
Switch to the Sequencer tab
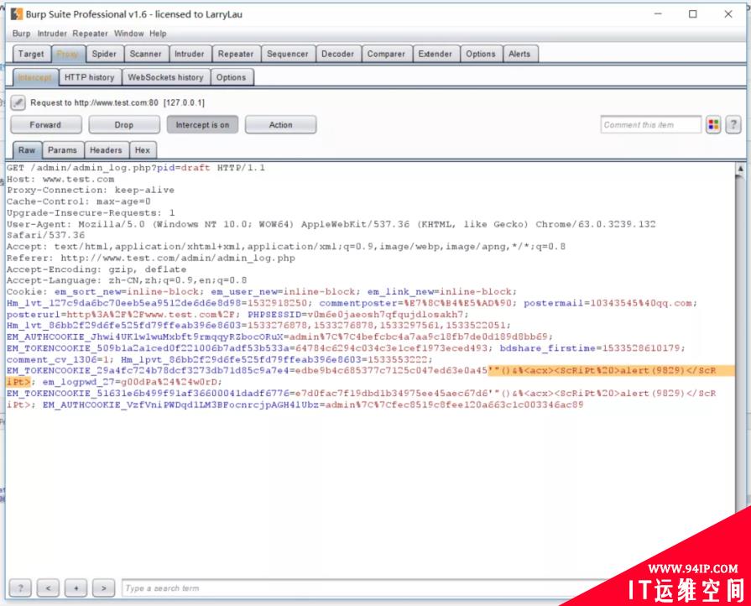coord(287,54)
